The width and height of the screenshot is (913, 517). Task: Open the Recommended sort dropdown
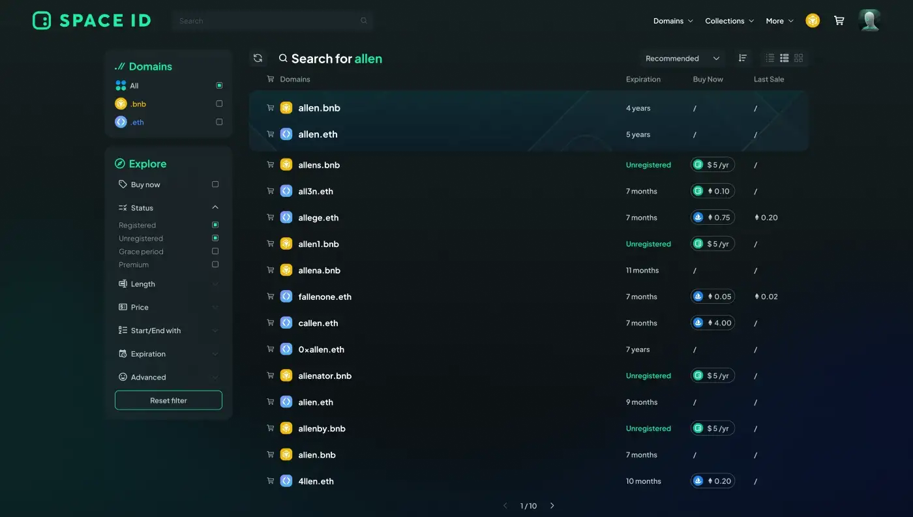coord(683,58)
